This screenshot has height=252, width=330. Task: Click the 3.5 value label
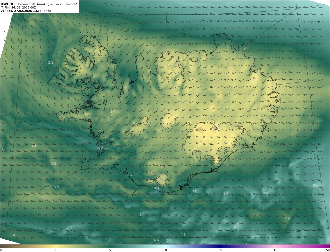pos(54,164)
